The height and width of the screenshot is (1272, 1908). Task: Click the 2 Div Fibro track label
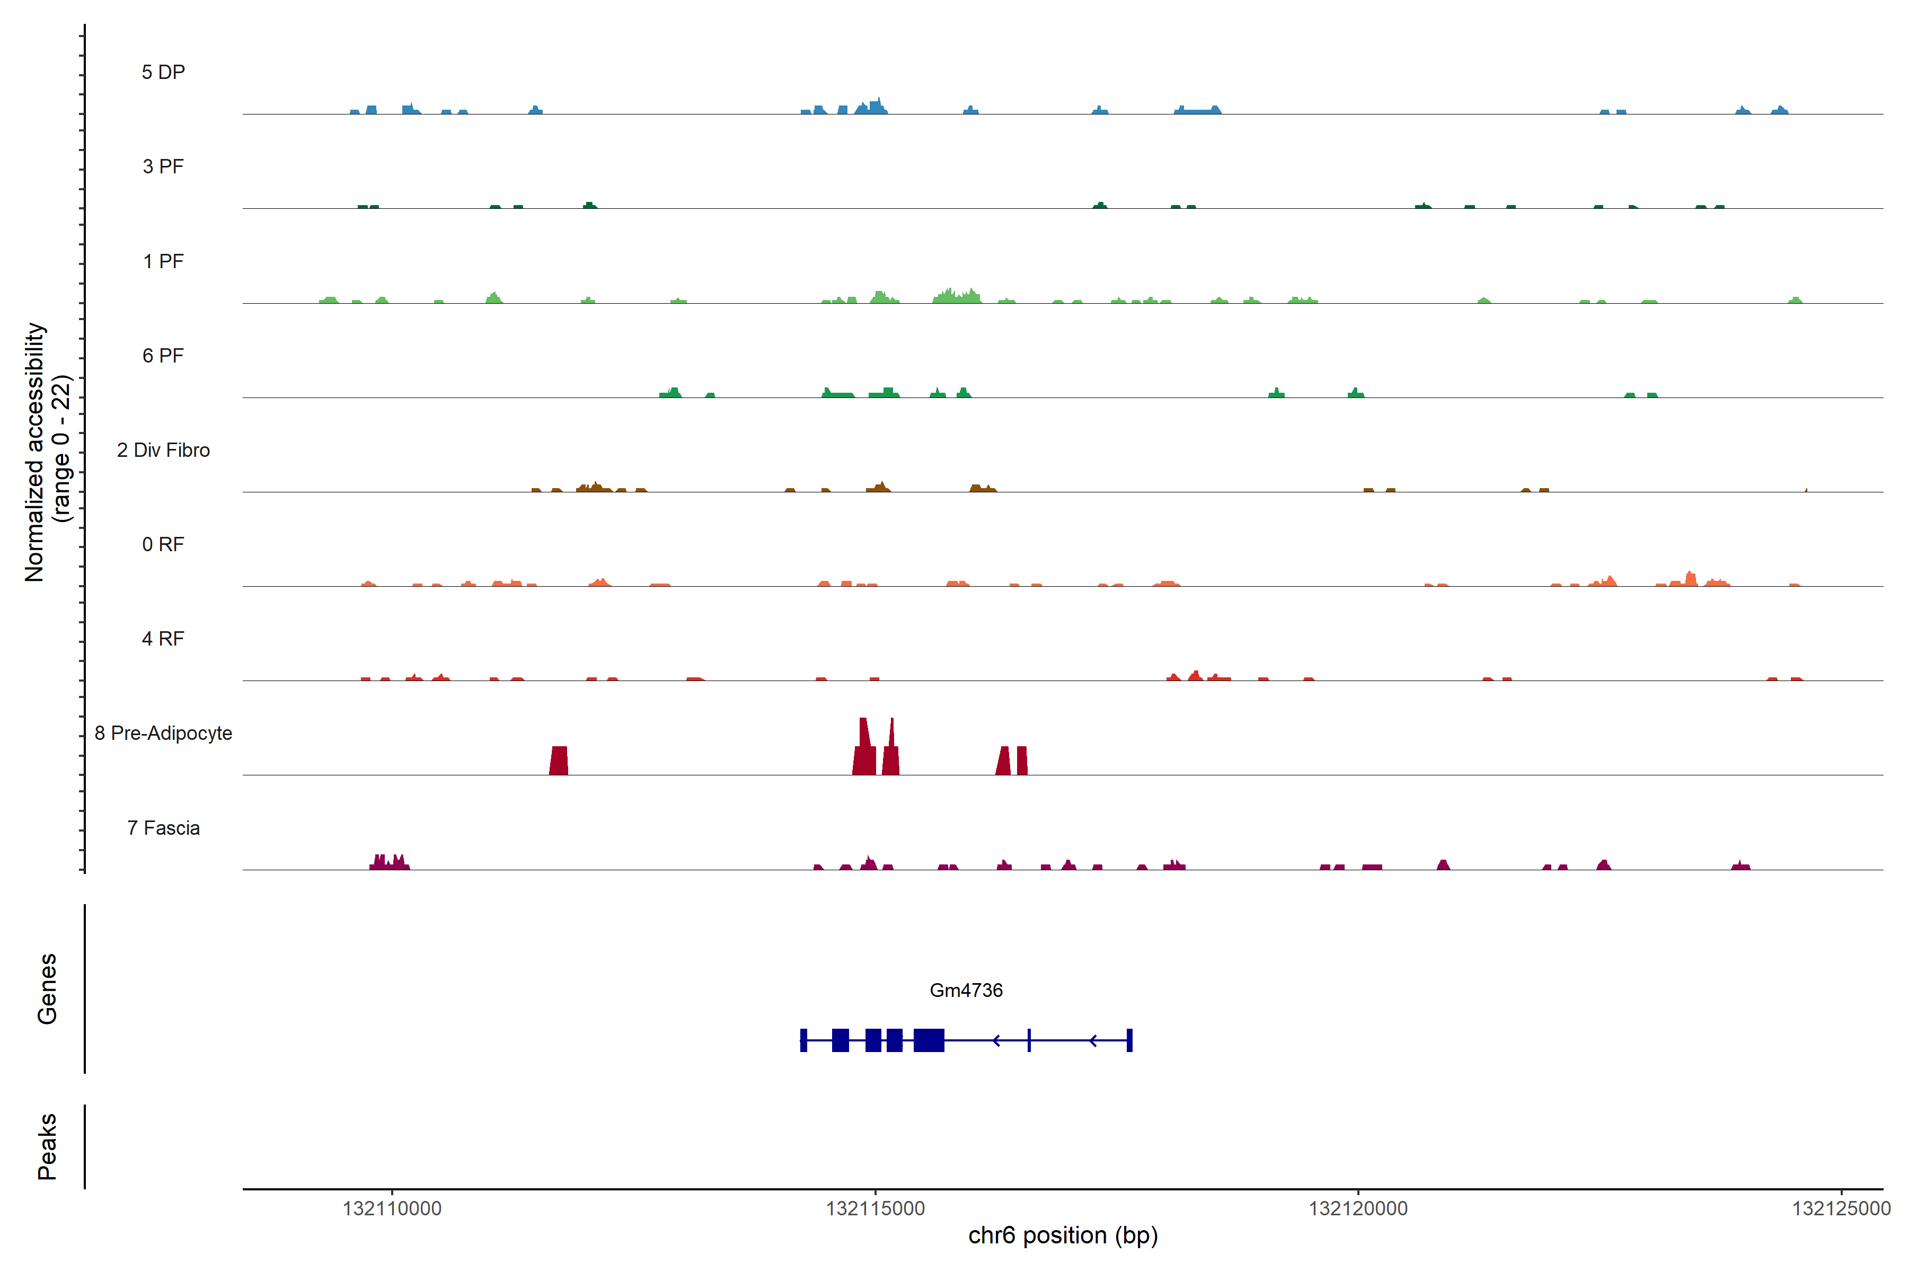(163, 450)
